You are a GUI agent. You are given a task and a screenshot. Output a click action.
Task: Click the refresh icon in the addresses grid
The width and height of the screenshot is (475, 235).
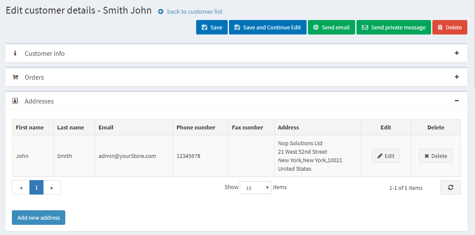pyautogui.click(x=450, y=187)
